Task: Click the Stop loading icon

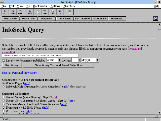Action: pyautogui.click(x=70, y=12)
